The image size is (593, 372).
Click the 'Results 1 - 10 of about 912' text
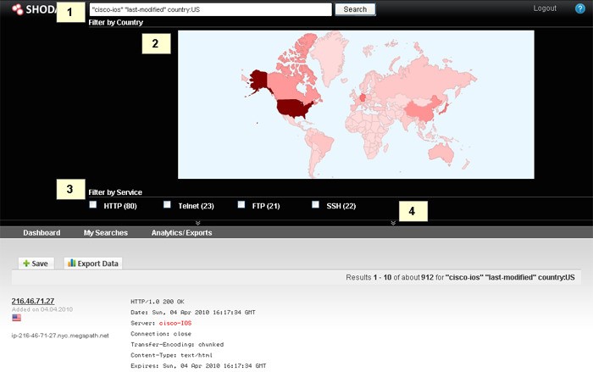(390, 277)
